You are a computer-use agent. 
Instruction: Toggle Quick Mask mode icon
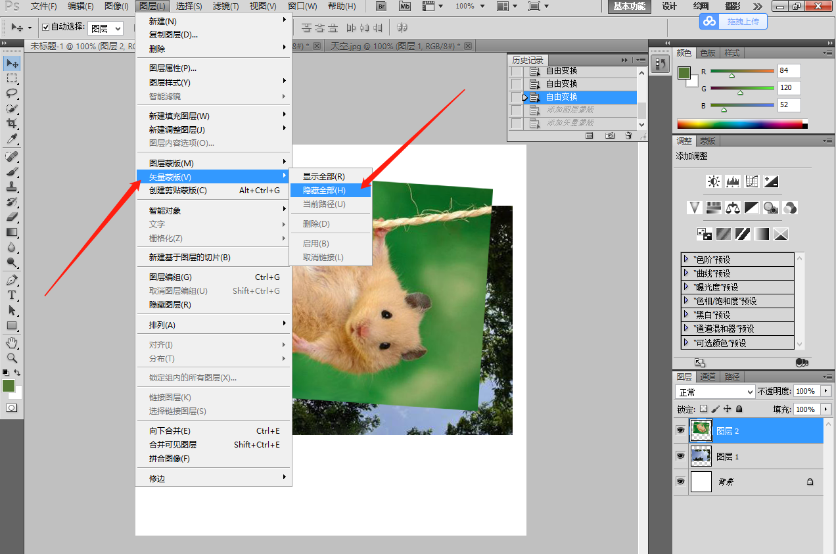(12, 408)
